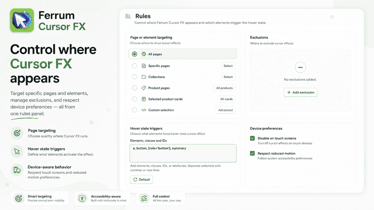Click the document icon beside Specific pages
The width and height of the screenshot is (374, 210).
144,66
